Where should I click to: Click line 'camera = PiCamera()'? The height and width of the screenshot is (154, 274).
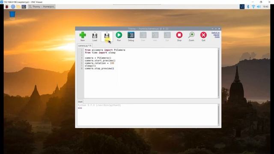(98, 58)
